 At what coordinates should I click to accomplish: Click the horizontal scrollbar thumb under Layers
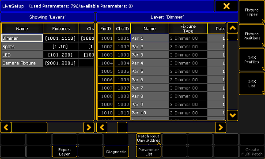(29, 127)
